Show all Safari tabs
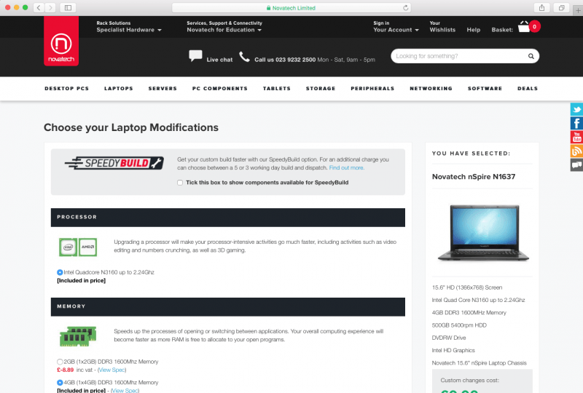The image size is (583, 393). pos(561,7)
